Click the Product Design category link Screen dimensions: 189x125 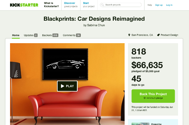click(169, 35)
